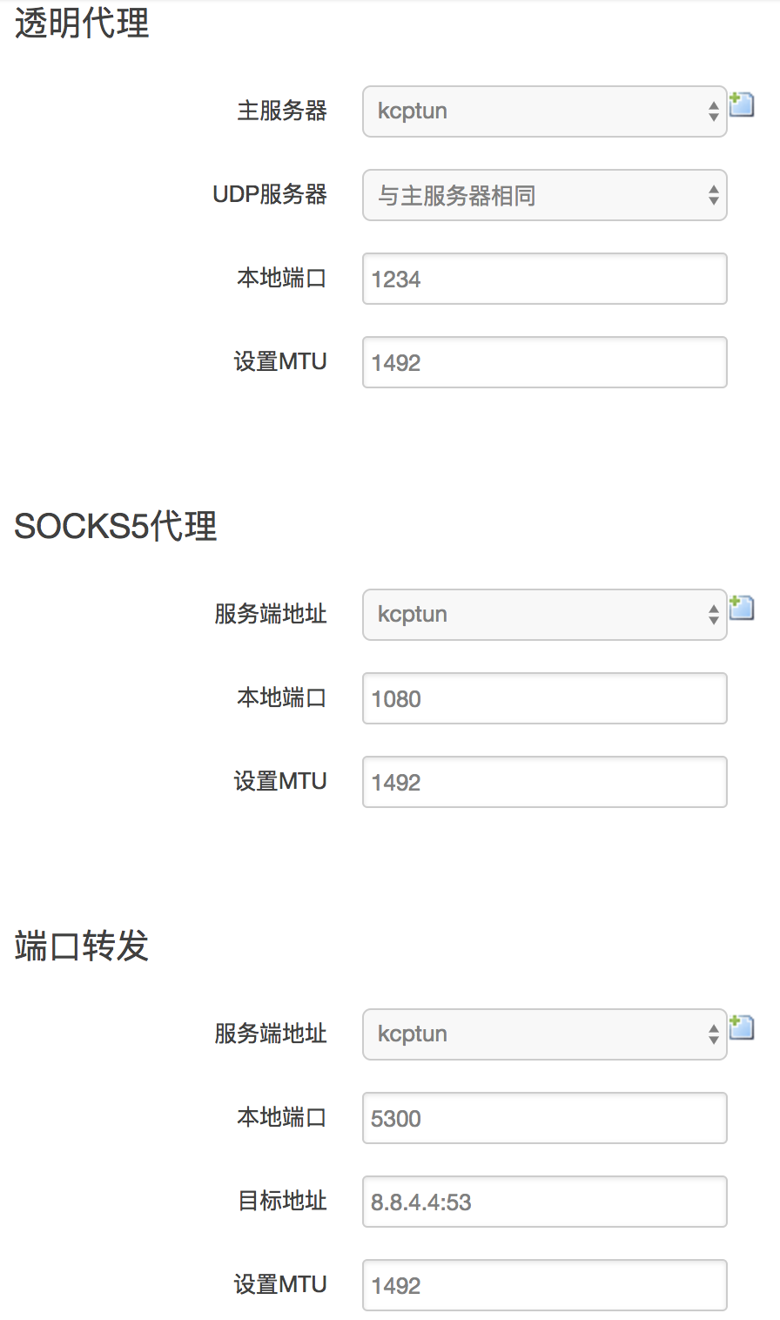
Task: Click the 本地端口 field showing 5300
Action: click(x=544, y=1118)
